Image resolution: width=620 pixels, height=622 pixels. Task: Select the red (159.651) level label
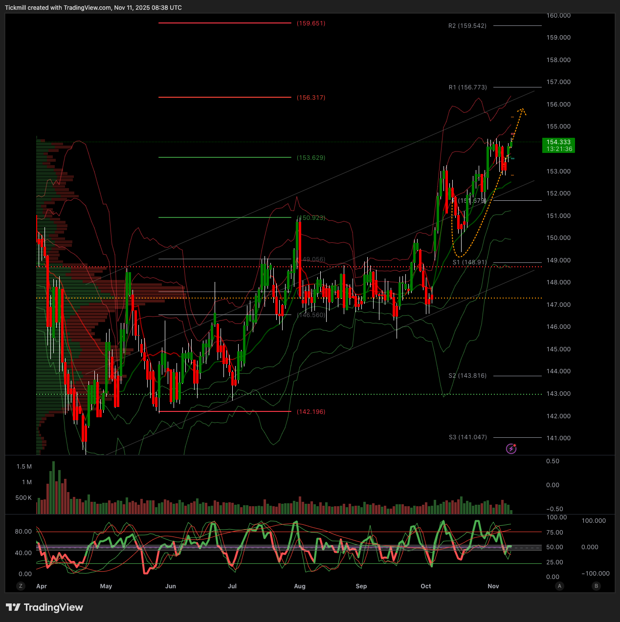(311, 23)
